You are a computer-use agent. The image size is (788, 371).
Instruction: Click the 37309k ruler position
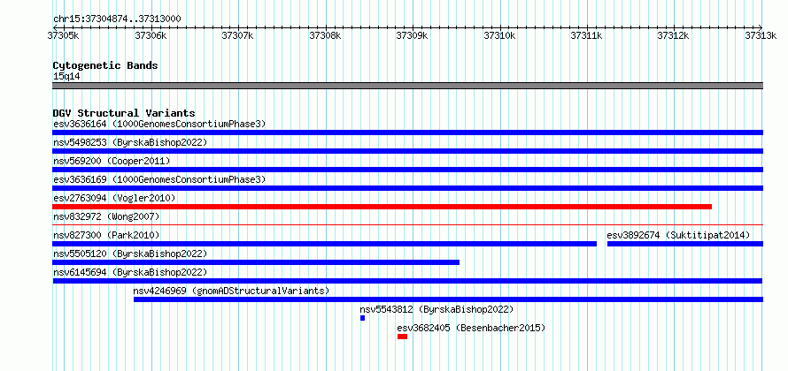tap(412, 35)
